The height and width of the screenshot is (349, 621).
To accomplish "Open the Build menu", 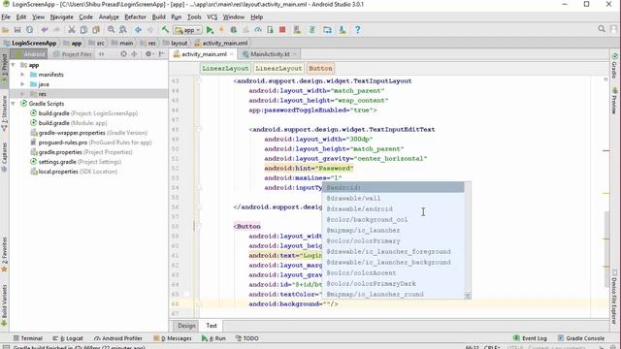I will point(158,17).
